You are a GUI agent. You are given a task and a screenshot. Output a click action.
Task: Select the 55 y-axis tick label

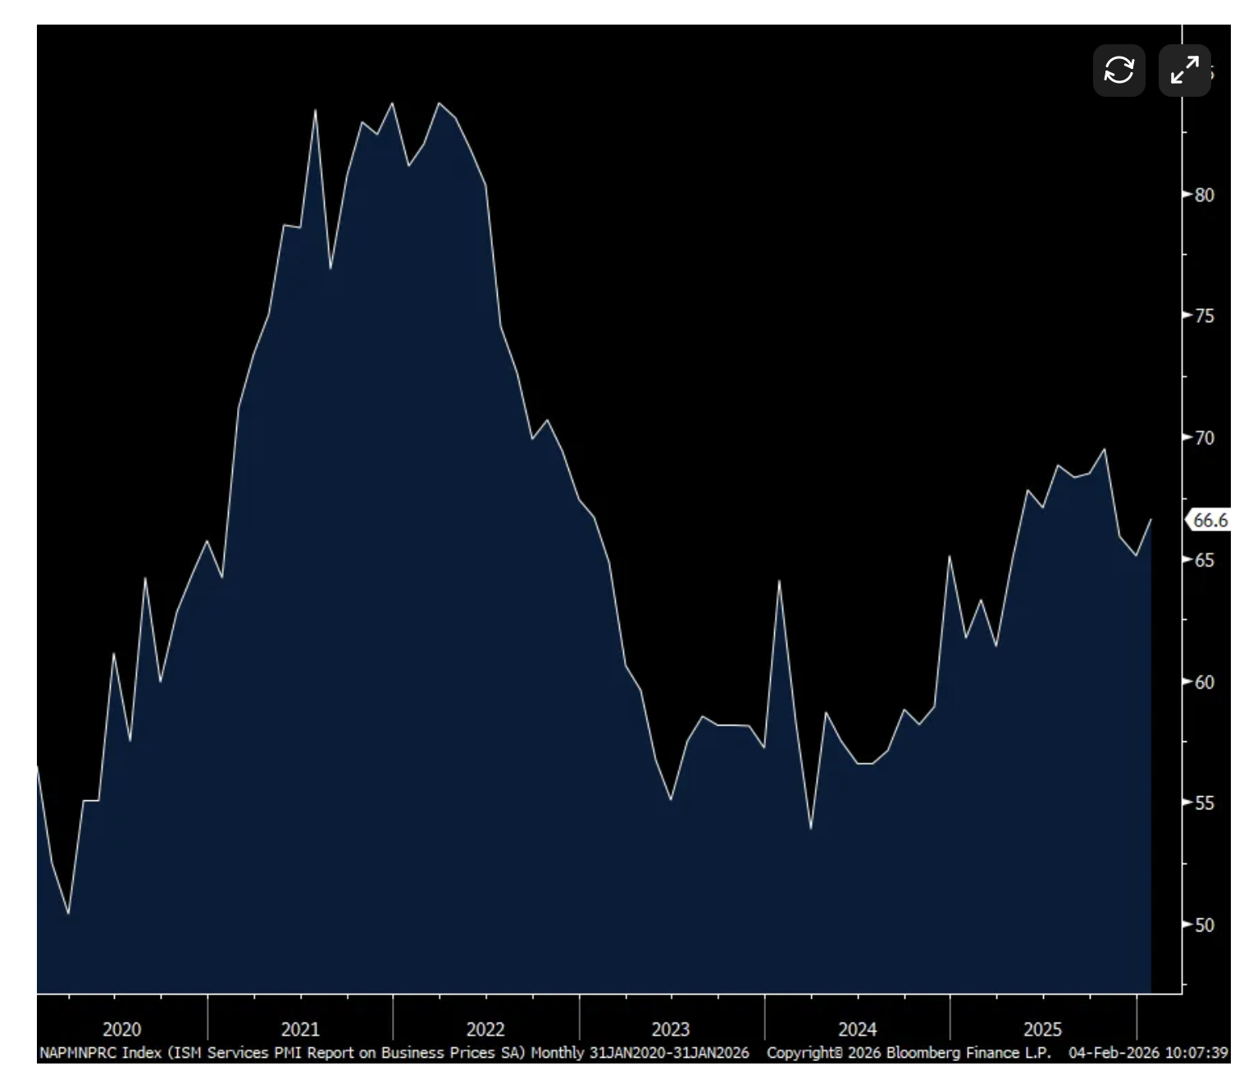[1204, 804]
